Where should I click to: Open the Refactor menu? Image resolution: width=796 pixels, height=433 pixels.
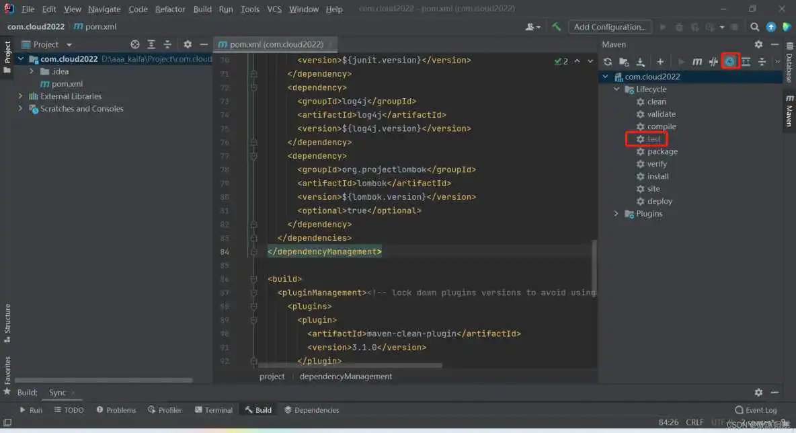(x=170, y=9)
